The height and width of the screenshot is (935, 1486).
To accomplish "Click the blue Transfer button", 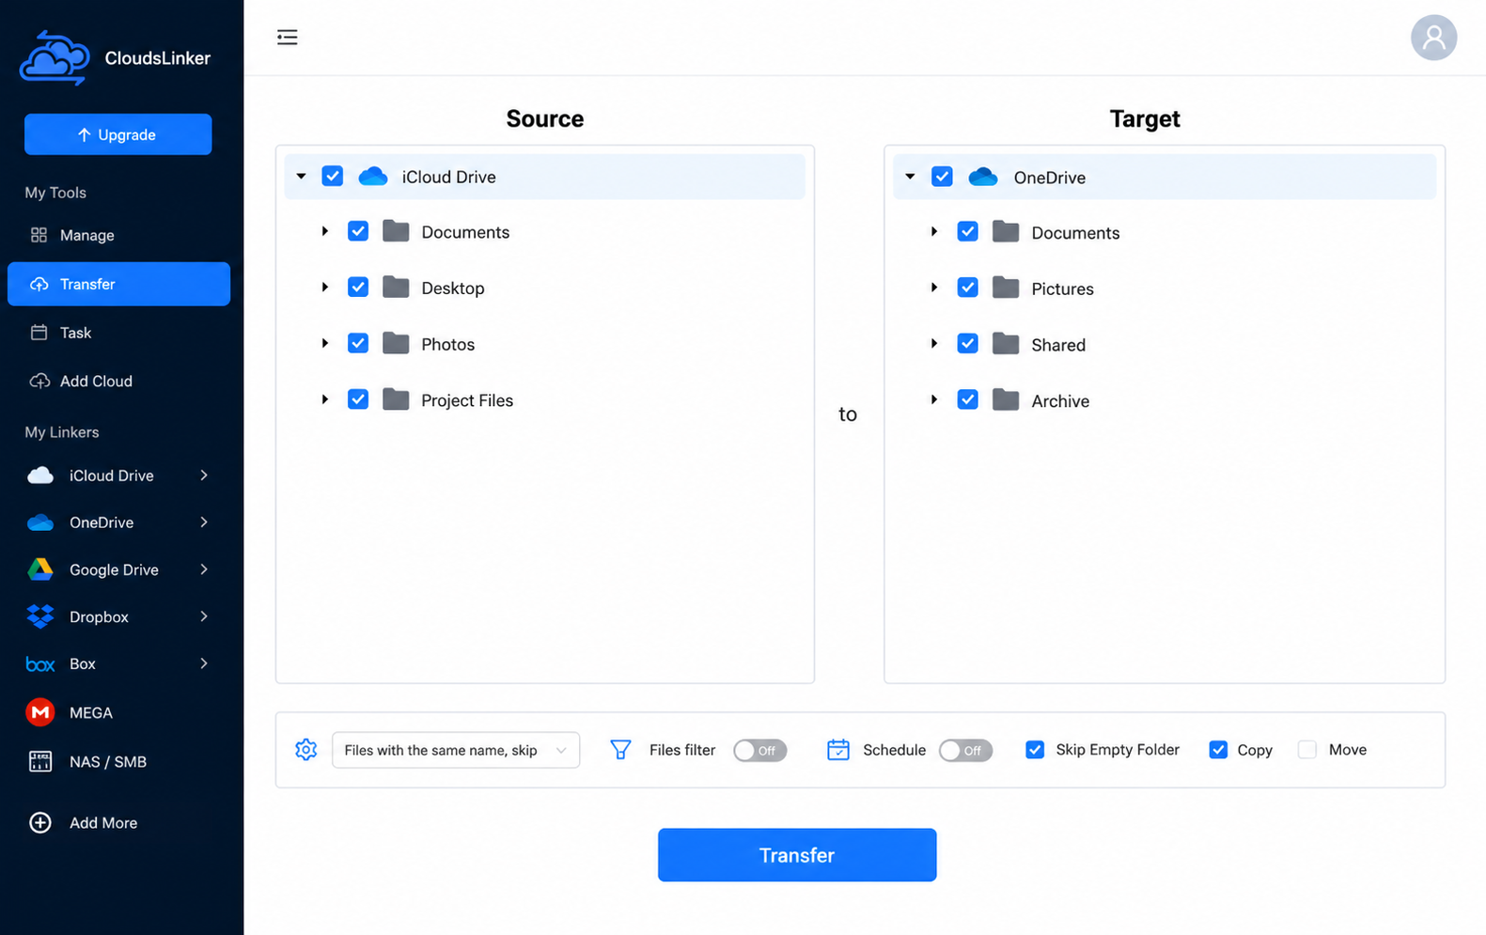I will click(797, 855).
